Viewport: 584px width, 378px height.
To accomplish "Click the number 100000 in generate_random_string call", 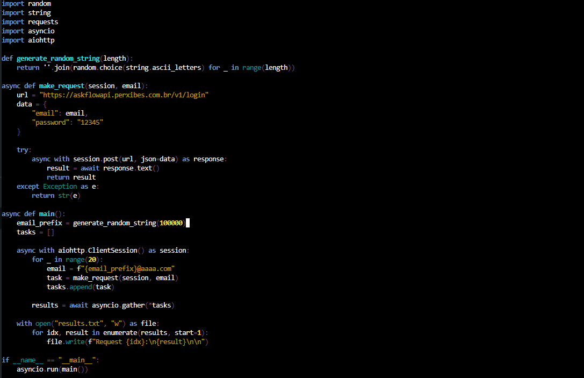I will click(171, 223).
